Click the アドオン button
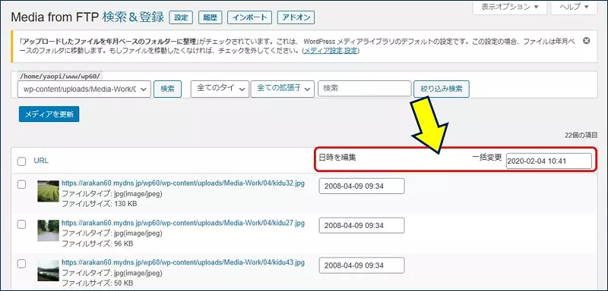Screen dimensions: 608x291 pos(296,17)
